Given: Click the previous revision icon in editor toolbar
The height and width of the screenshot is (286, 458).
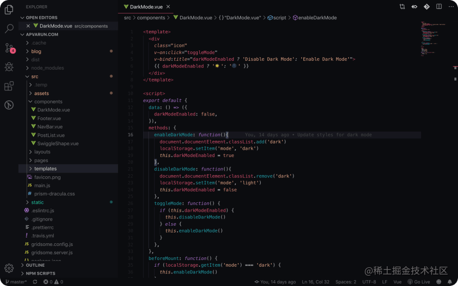Looking at the screenshot, I should tap(414, 7).
